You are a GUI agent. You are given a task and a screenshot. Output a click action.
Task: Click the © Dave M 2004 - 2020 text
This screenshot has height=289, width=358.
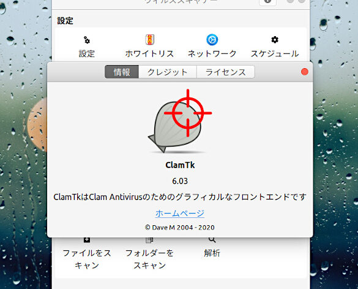point(180,228)
